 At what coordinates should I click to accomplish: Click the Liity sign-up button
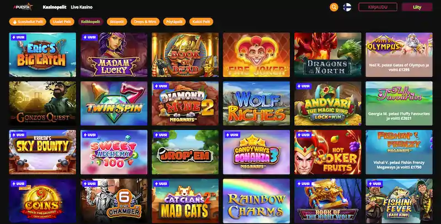(417, 7)
